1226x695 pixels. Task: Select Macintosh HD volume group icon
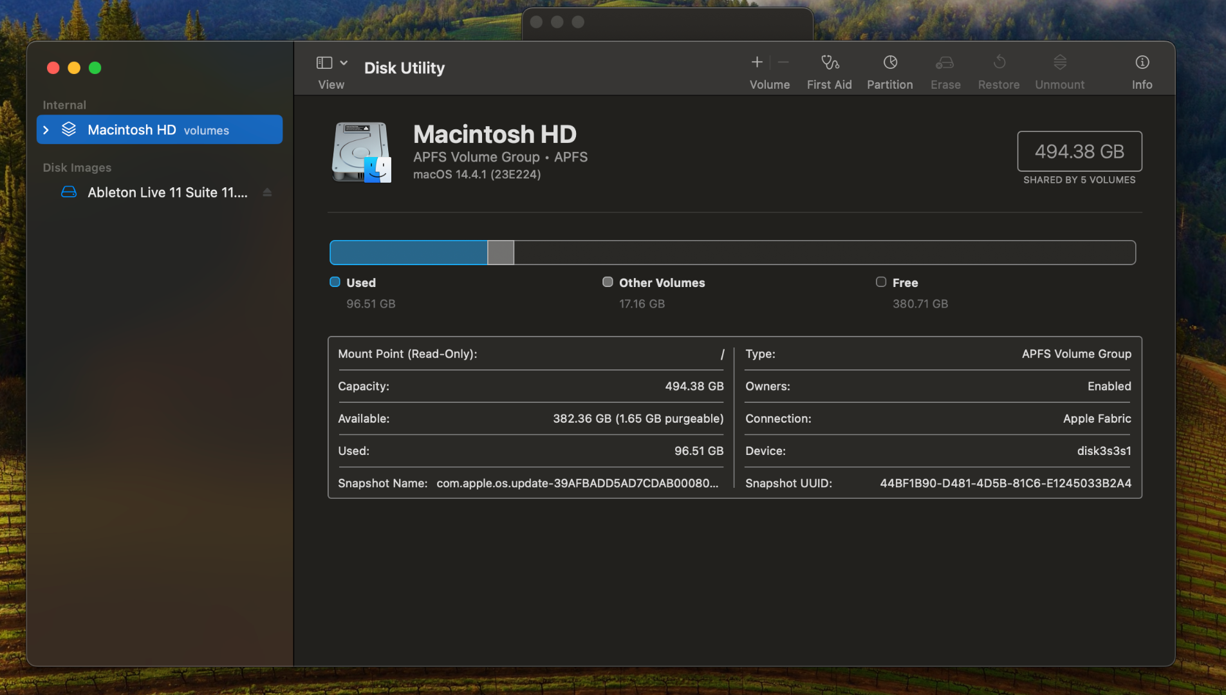click(69, 129)
